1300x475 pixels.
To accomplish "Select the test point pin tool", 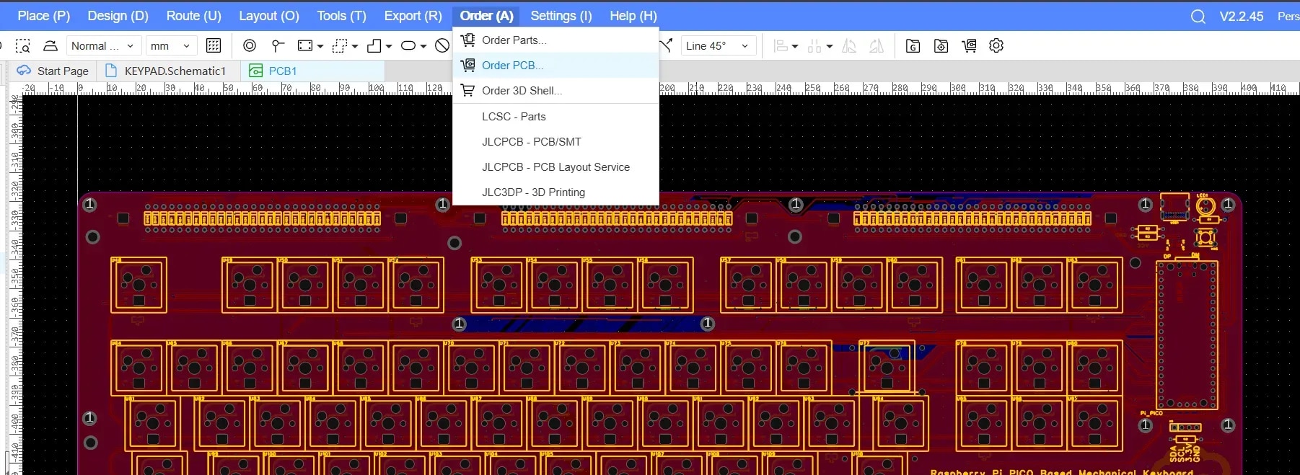I will (x=278, y=45).
